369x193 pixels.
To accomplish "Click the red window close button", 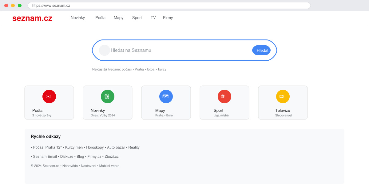I will [6, 6].
